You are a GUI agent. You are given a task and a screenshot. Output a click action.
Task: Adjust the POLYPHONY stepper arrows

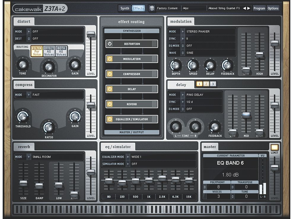pos(205,187)
